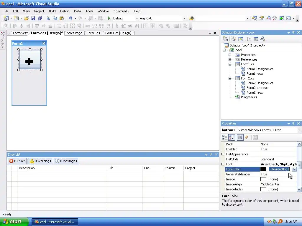Open the Community menu
The width and height of the screenshot is (302, 226).
pyautogui.click(x=121, y=11)
